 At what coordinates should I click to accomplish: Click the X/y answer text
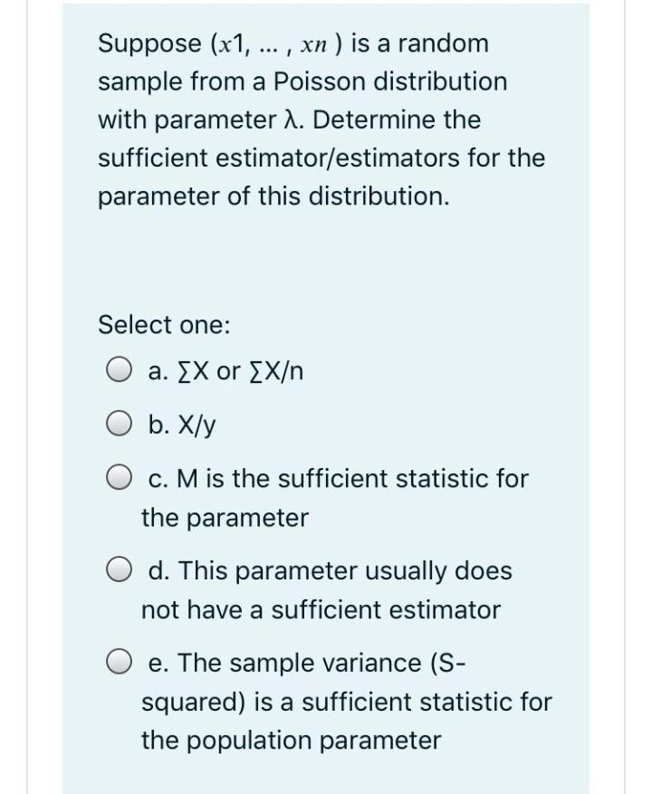187,425
